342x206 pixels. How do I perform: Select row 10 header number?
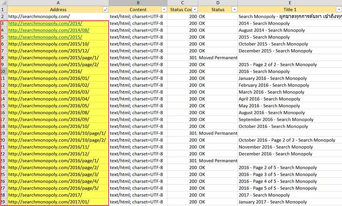click(x=4, y=71)
